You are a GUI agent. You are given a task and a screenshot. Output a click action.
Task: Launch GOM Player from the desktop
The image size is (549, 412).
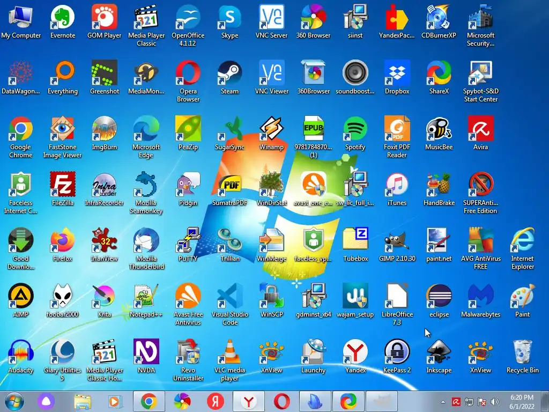coord(105,21)
